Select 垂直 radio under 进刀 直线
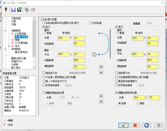The width and height of the screenshot is (167, 131). pyautogui.click(x=45, y=33)
